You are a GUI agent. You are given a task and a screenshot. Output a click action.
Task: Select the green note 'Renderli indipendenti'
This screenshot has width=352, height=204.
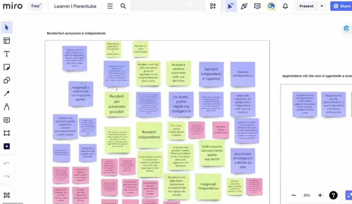coord(149,135)
